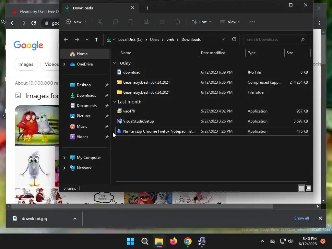Viewport: 332px width, 249px height.
Task: Collapse the Today group
Action: click(114, 63)
